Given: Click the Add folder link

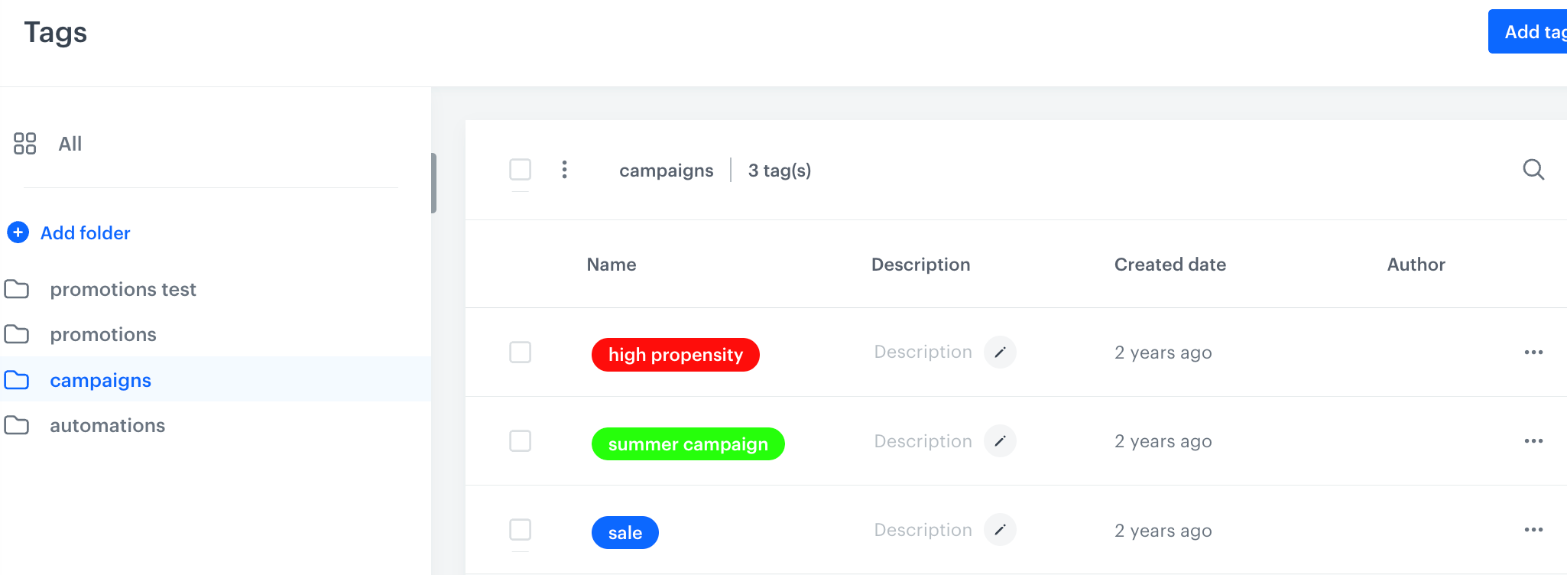Looking at the screenshot, I should [x=85, y=233].
